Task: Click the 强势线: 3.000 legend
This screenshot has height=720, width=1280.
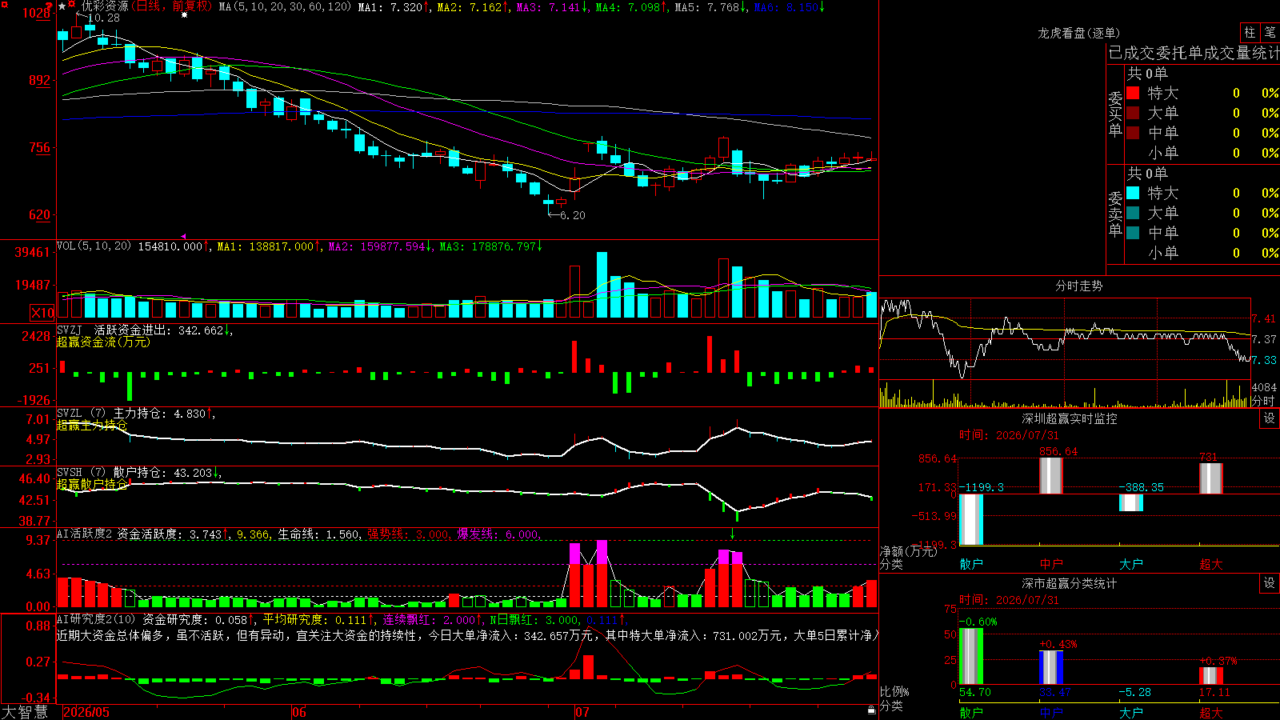Action: click(409, 534)
